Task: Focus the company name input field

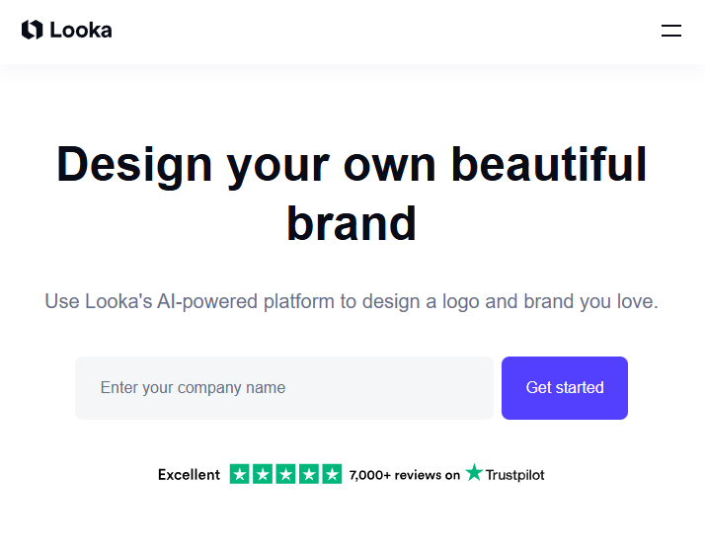Action: click(x=284, y=388)
